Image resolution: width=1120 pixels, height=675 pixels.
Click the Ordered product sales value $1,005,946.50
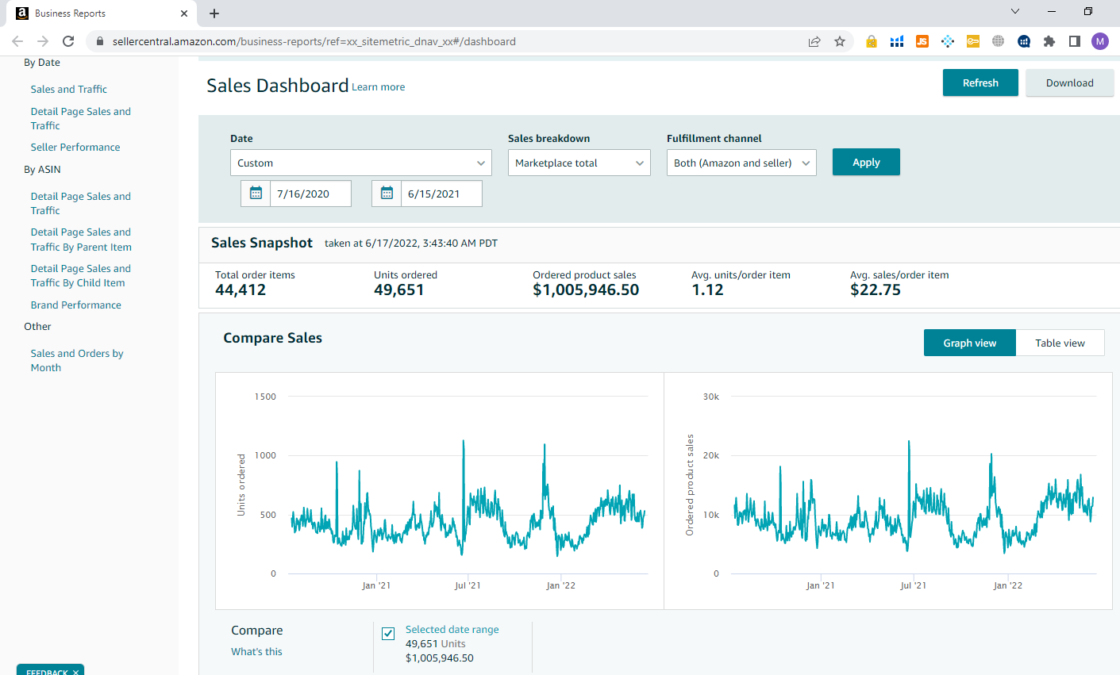coord(586,290)
